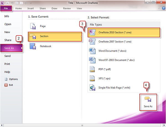Click the Word 97-2003 Document icon

pos(92,60)
